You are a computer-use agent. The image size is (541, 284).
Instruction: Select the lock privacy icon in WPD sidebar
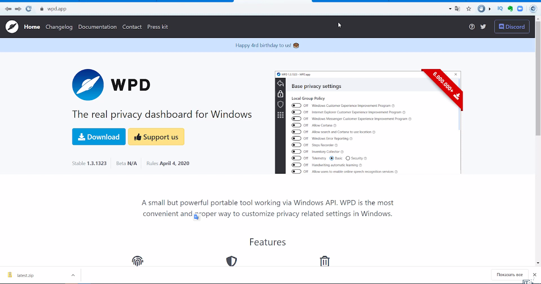coord(280,94)
